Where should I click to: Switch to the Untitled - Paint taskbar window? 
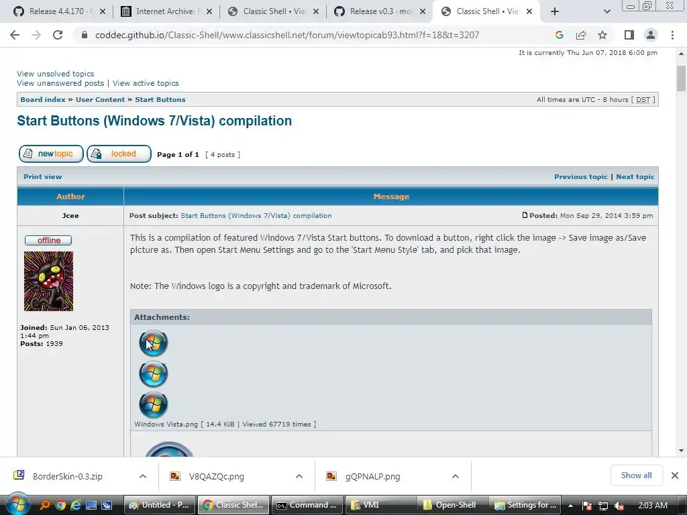[x=160, y=505]
